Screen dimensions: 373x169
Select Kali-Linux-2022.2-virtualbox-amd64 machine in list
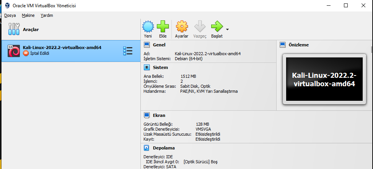71,51
